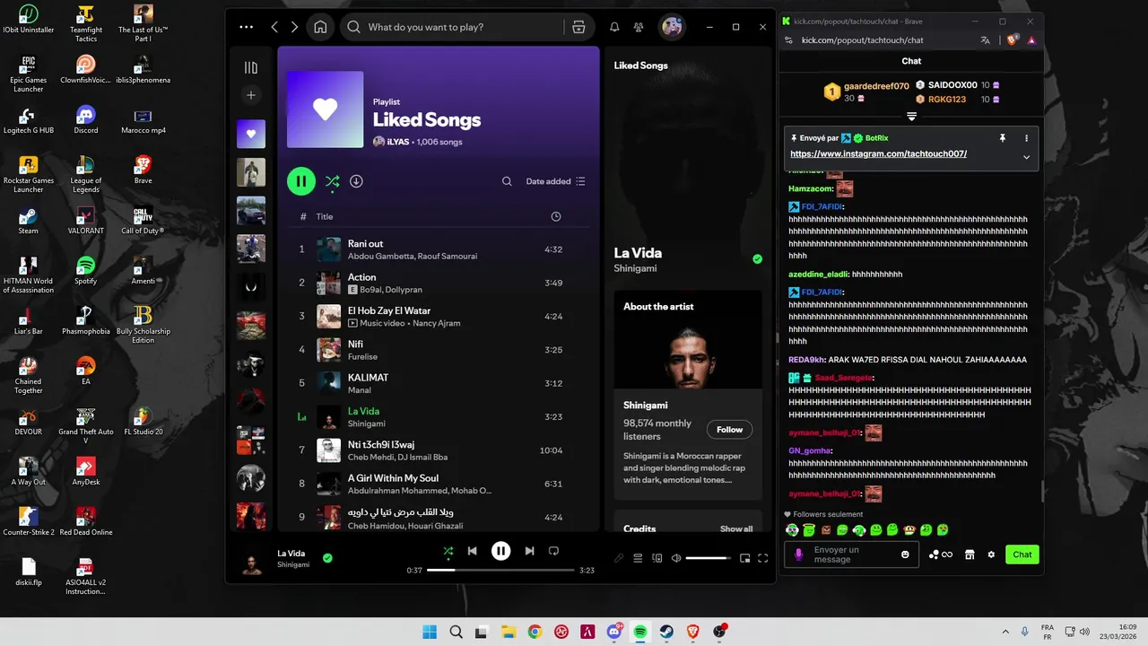Screen dimensions: 1148x646
Task: Pause the song from bottom player bar
Action: coord(501,551)
